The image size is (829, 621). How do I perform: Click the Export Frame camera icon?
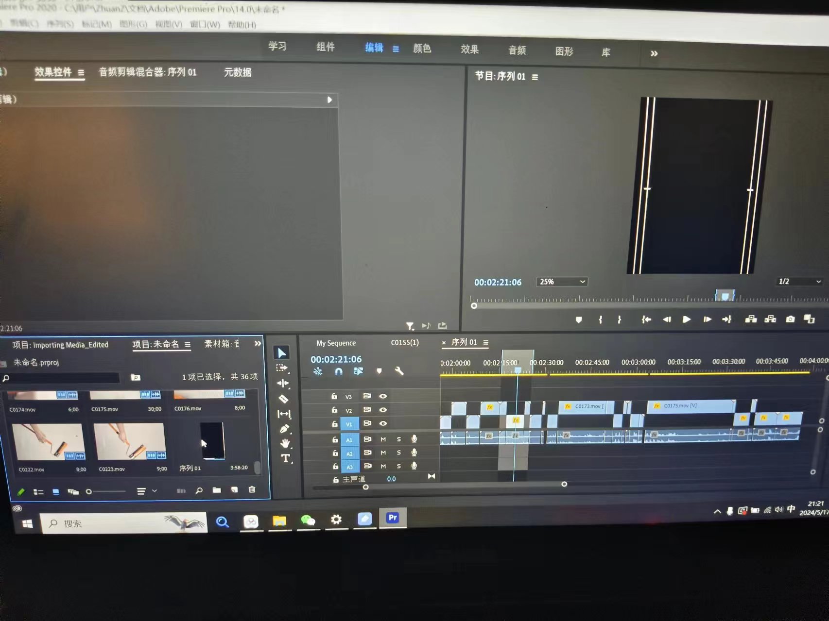(x=791, y=319)
